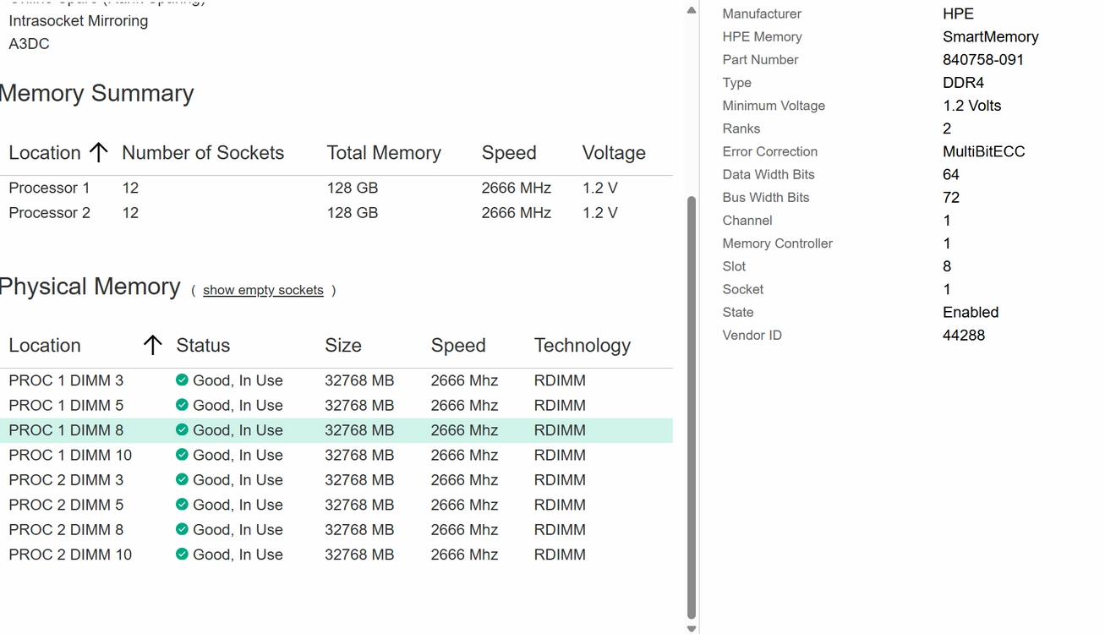This screenshot has width=1105, height=634.
Task: Sort Physical Memory by Size column
Action: point(343,346)
